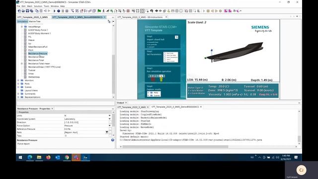Screen dimensions: 318x179
Task: Click the Output window horizontal scrollbar
Action: [175, 147]
